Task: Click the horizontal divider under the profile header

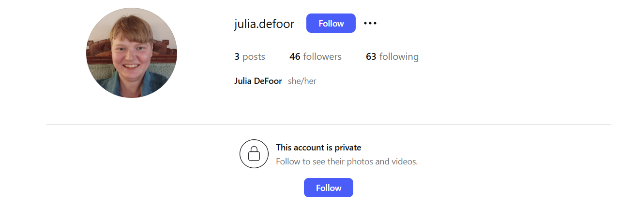Action: click(x=329, y=124)
